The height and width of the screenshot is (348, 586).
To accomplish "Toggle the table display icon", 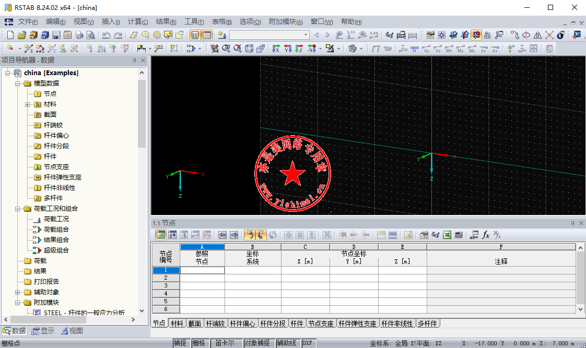I will click(x=207, y=35).
